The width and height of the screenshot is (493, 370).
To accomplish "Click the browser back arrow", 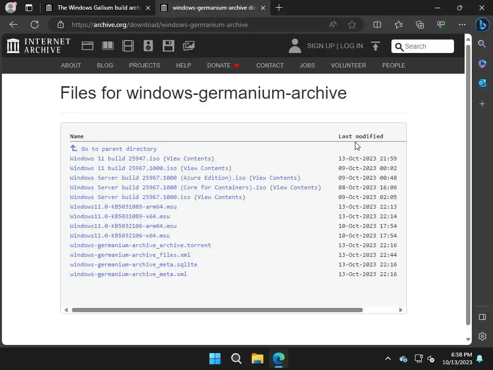I will pyautogui.click(x=13, y=25).
